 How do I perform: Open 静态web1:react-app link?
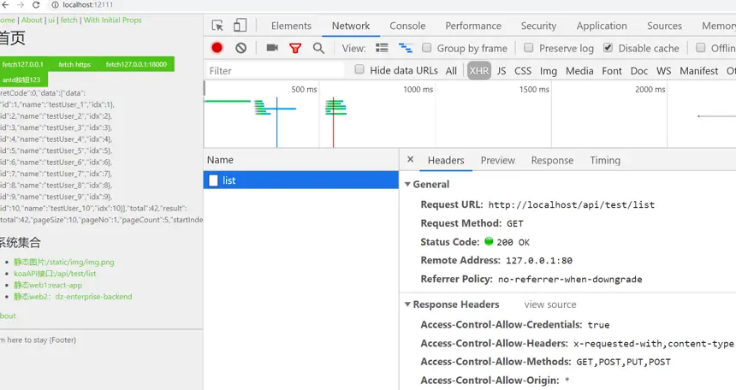48,286
